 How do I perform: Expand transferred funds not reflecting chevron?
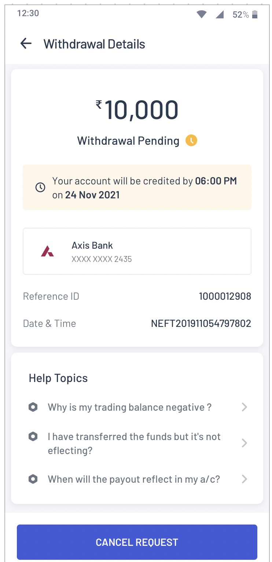pos(245,443)
